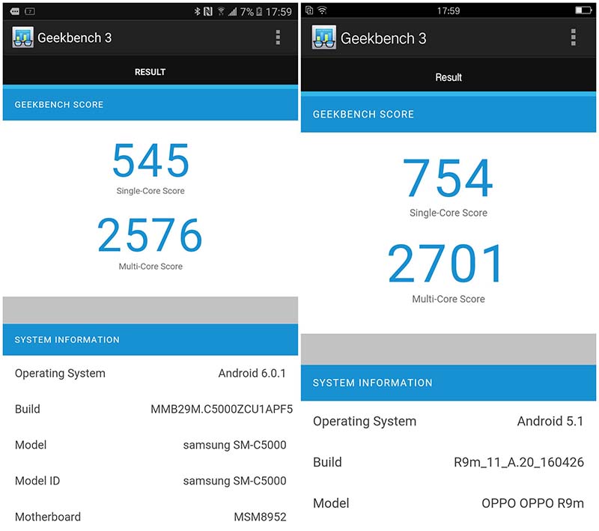Tap Model row showing samsung SM-C5000

tap(150, 445)
